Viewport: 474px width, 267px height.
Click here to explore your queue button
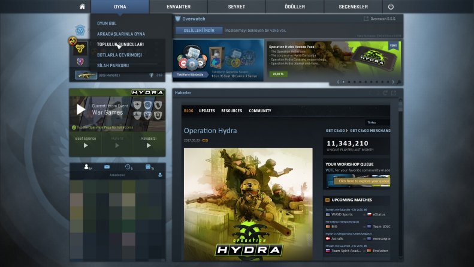click(362, 181)
